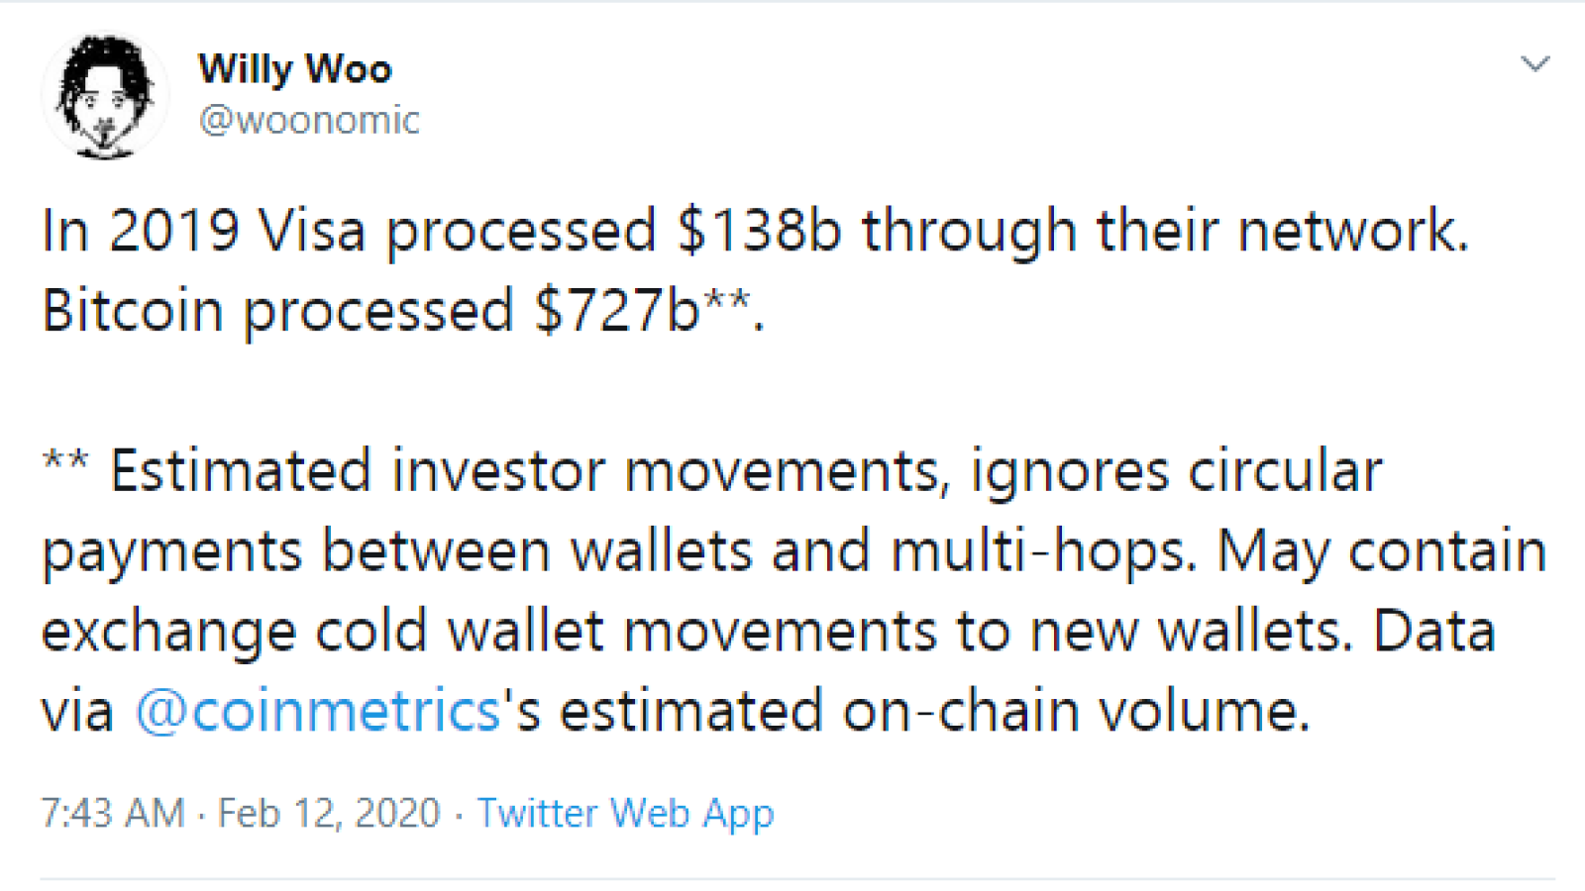This screenshot has width=1585, height=891.
Task: Click the $138b figure in the tweet
Action: [x=759, y=231]
